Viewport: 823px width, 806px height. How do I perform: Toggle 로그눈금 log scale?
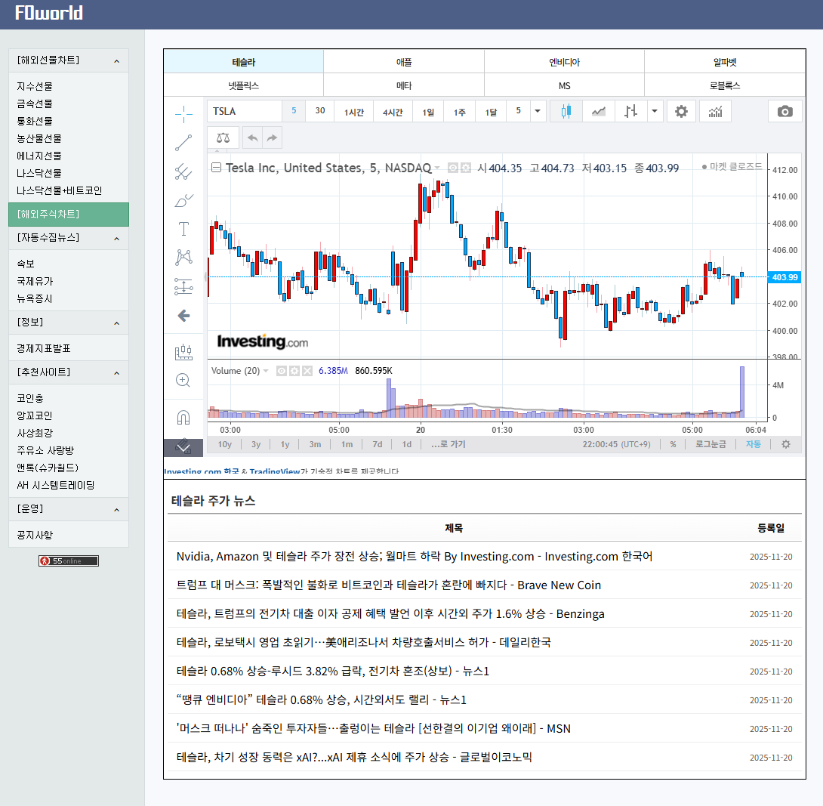click(x=710, y=444)
